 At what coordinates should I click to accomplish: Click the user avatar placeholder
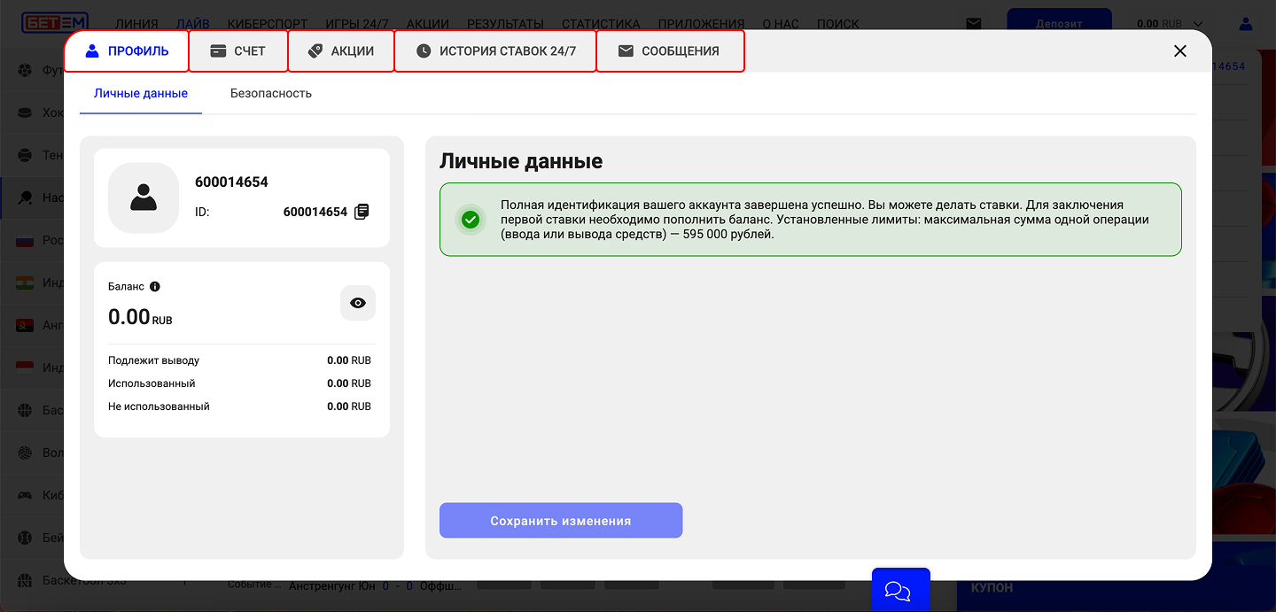[x=144, y=198]
